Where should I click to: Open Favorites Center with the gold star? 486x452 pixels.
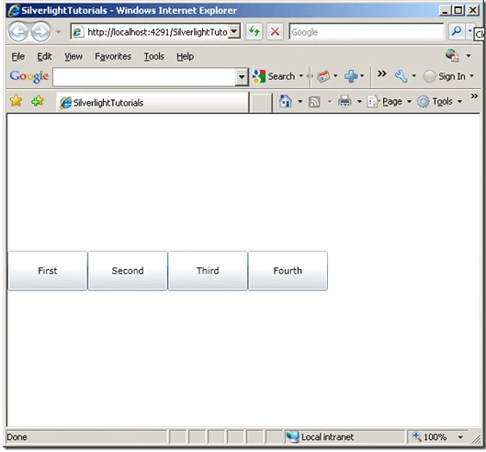coord(17,101)
